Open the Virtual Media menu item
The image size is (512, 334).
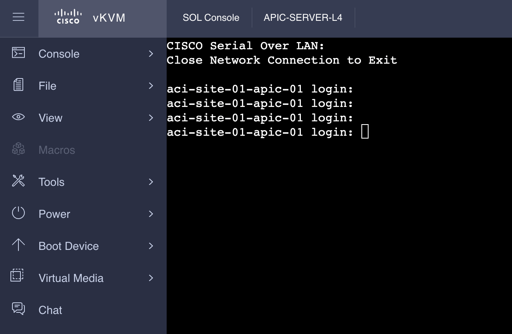coord(71,278)
